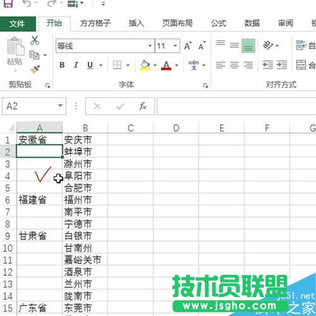Click the Cut scissors icon
Viewport: 316px width, 316px height.
pyautogui.click(x=35, y=40)
